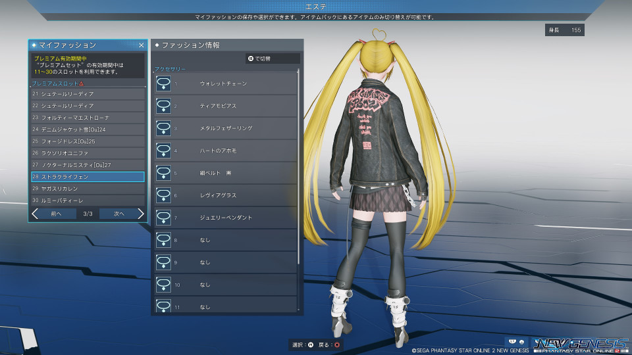Close the マイファッション panel

coord(142,45)
